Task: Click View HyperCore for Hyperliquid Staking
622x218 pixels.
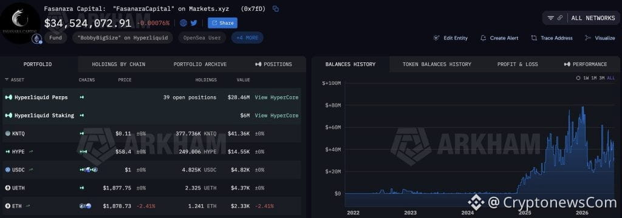Action: (x=276, y=116)
